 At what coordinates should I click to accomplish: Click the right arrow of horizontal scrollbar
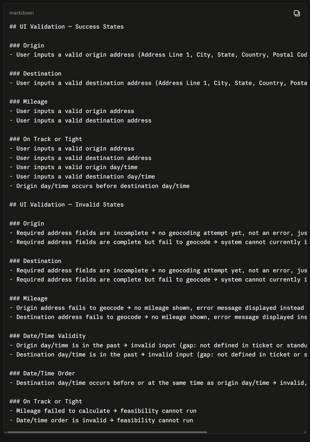[305, 432]
